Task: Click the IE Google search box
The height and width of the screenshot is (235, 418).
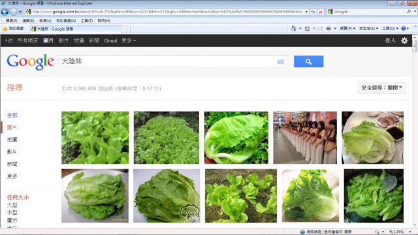Action: tap(369, 12)
